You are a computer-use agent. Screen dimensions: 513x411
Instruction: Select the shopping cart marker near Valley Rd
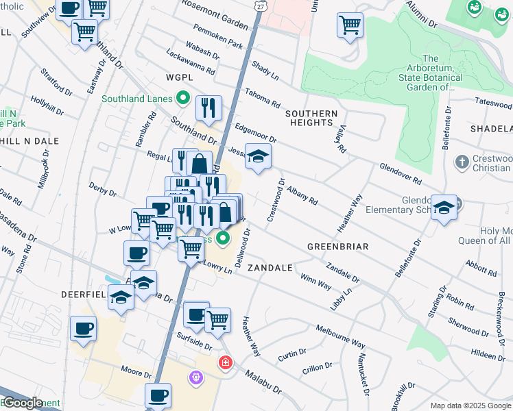click(350, 25)
